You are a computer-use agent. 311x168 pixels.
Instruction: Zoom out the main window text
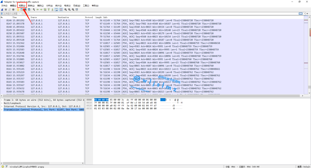[x=69, y=9]
